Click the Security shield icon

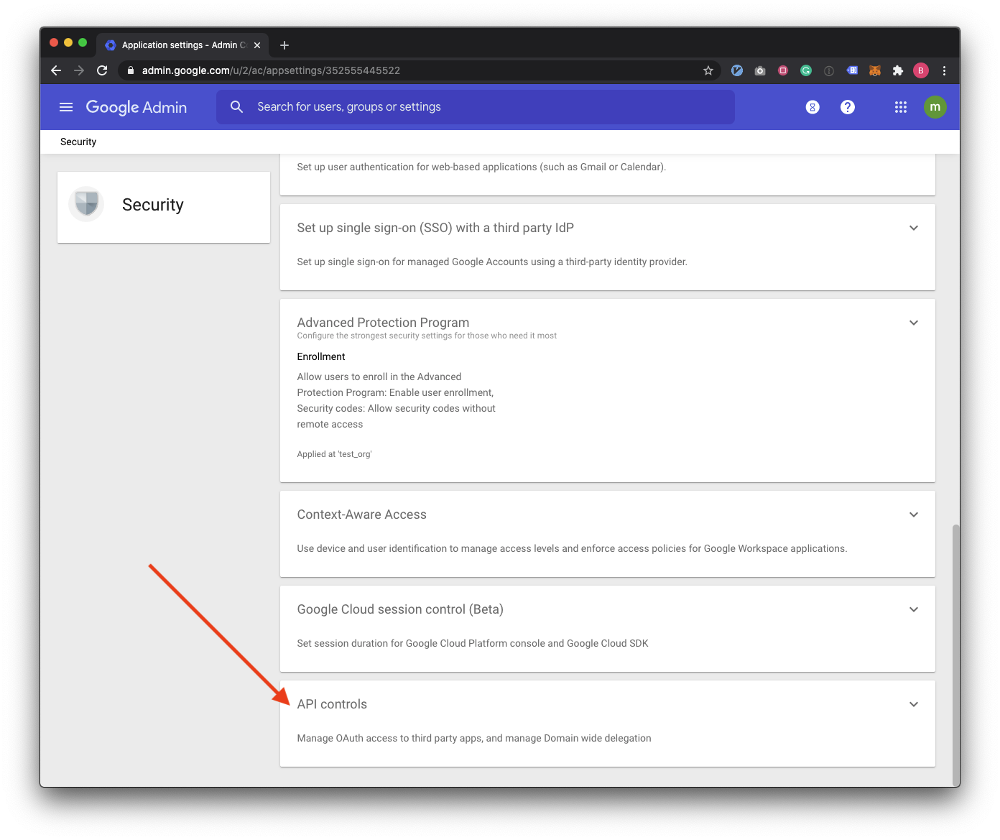point(85,203)
